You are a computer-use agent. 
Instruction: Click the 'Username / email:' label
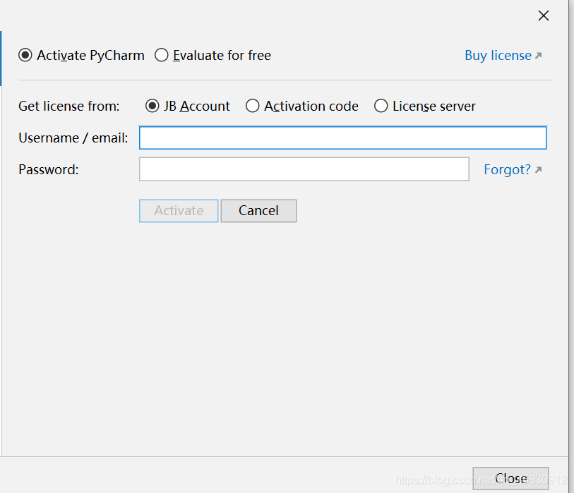coord(73,138)
